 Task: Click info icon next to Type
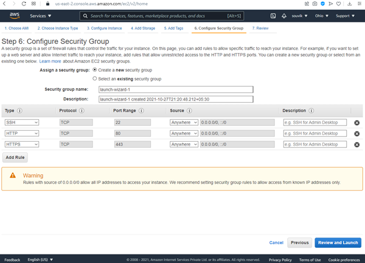[x=20, y=111]
